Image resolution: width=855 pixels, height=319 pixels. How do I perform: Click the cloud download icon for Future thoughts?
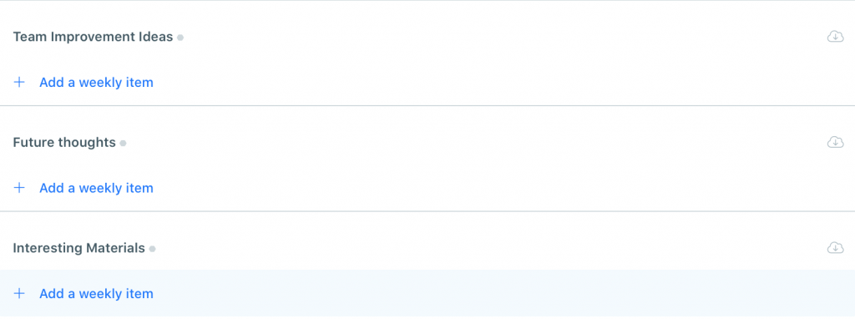pos(835,142)
